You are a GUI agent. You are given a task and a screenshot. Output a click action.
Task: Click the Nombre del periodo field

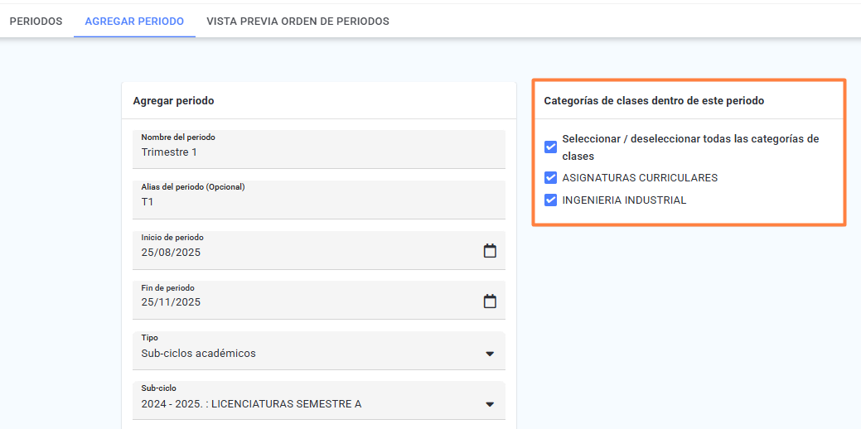319,149
